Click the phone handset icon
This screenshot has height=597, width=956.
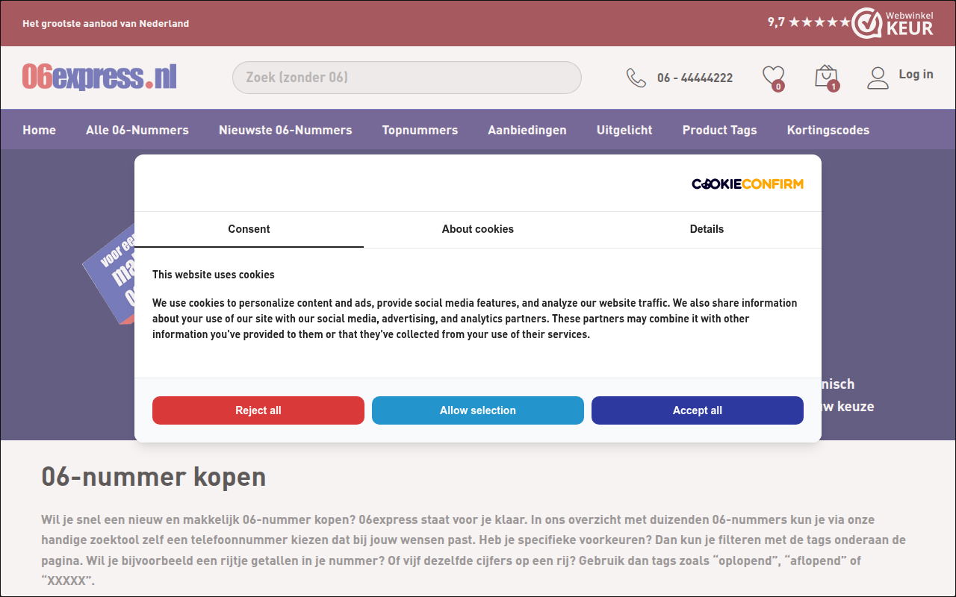[636, 78]
